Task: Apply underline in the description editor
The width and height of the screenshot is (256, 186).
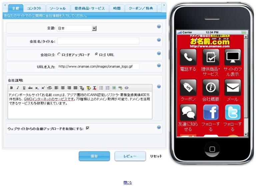Action: point(24,88)
